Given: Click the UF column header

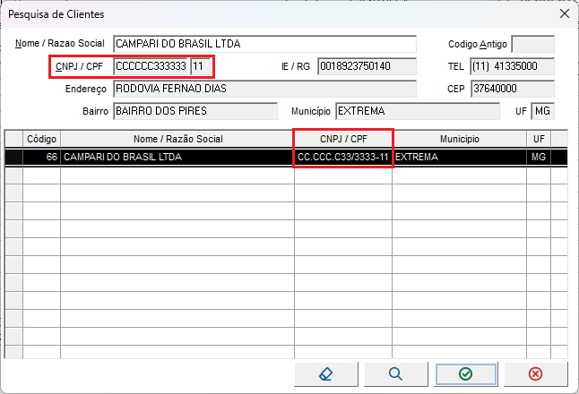Looking at the screenshot, I should click(539, 139).
